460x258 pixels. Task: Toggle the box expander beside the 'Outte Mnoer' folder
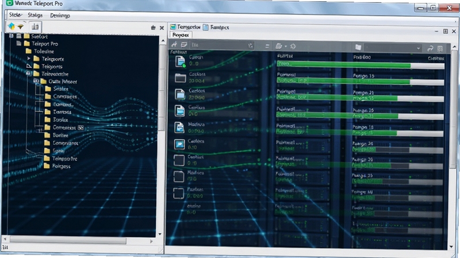click(36, 81)
